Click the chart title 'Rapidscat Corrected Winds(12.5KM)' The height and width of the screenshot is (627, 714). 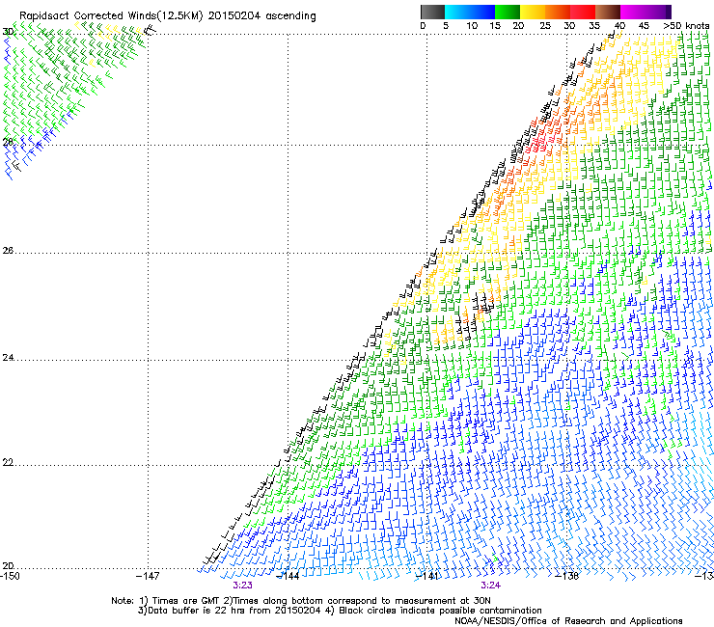coord(111,16)
